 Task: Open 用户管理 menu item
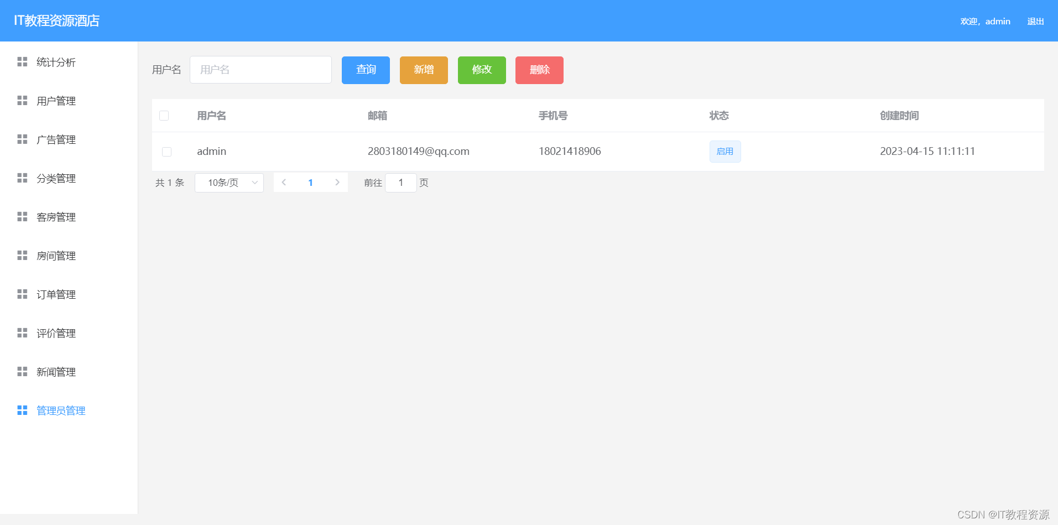point(69,101)
